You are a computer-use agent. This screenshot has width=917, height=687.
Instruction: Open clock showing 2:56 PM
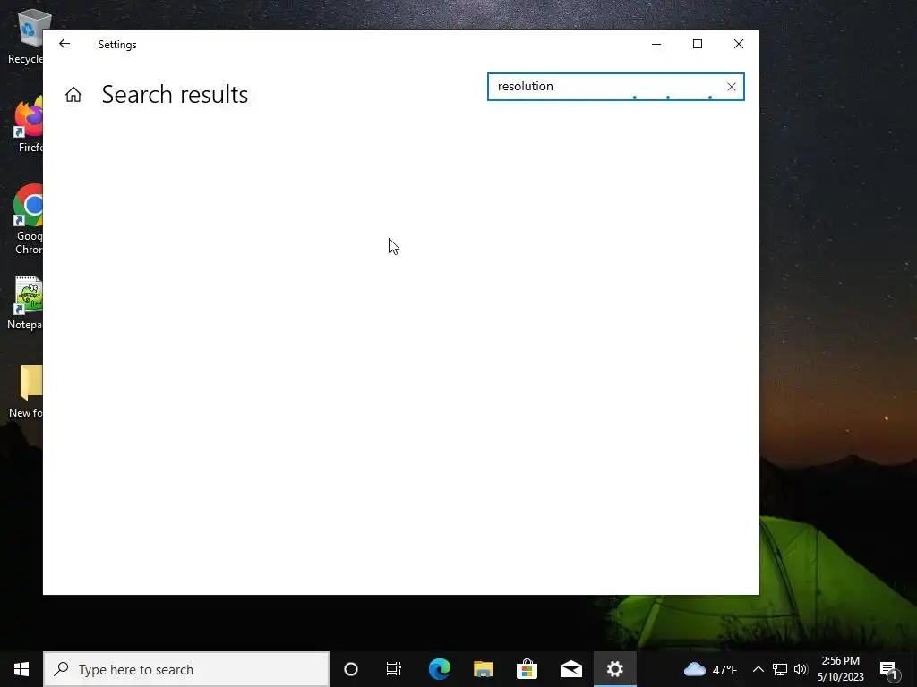pos(840,669)
